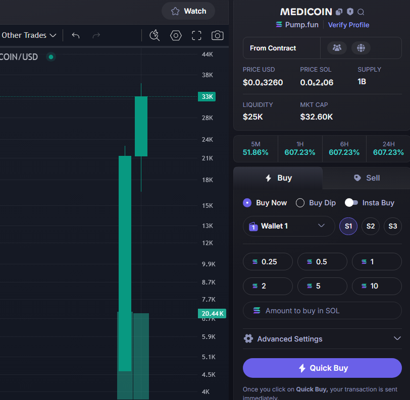This screenshot has height=400, width=410.
Task: Pick the 10 SOL amount
Action: coord(377,286)
